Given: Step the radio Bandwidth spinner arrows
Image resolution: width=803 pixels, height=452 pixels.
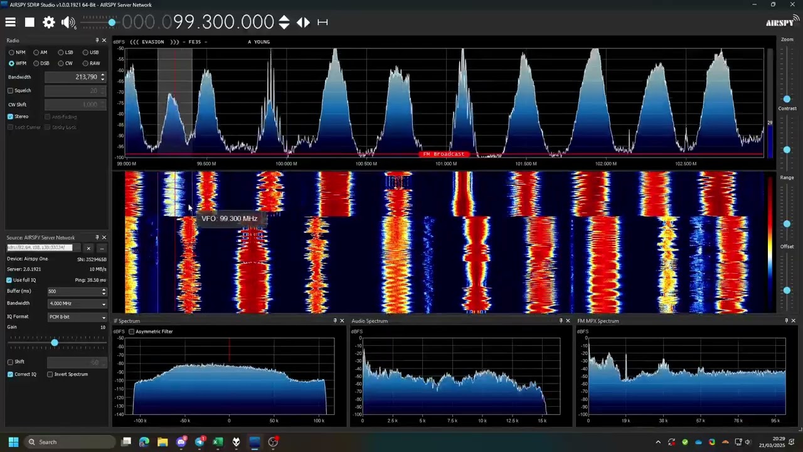Looking at the screenshot, I should (x=103, y=77).
